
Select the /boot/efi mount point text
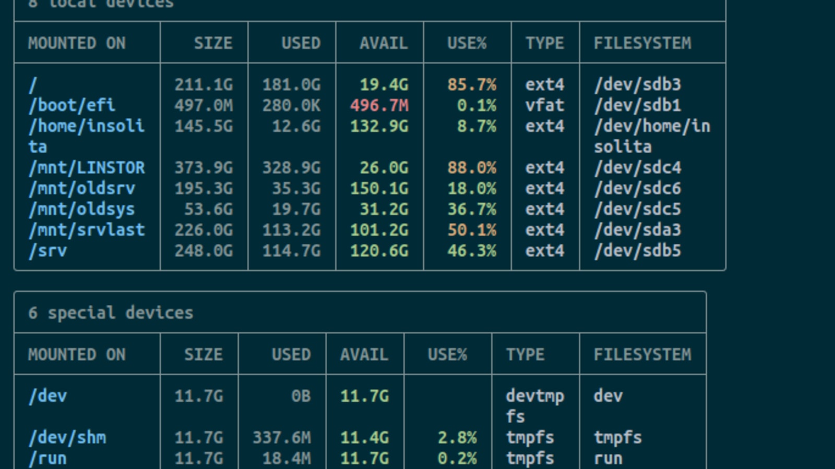72,105
